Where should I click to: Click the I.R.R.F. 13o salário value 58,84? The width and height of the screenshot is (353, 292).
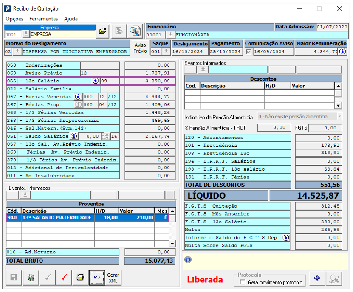pos(319,169)
